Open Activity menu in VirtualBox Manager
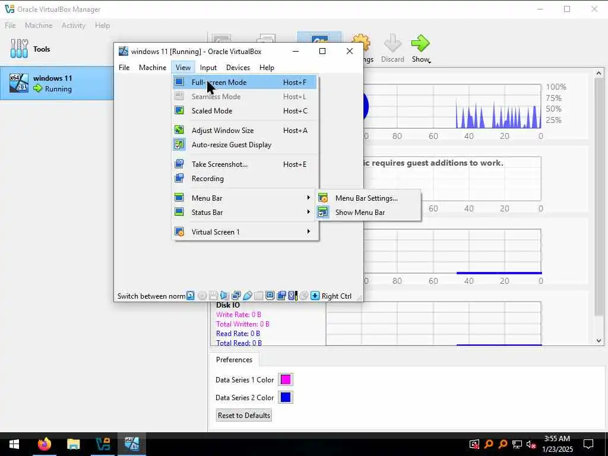The height and width of the screenshot is (456, 608). 73,25
